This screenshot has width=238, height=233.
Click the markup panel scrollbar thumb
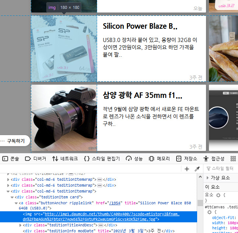point(200,203)
